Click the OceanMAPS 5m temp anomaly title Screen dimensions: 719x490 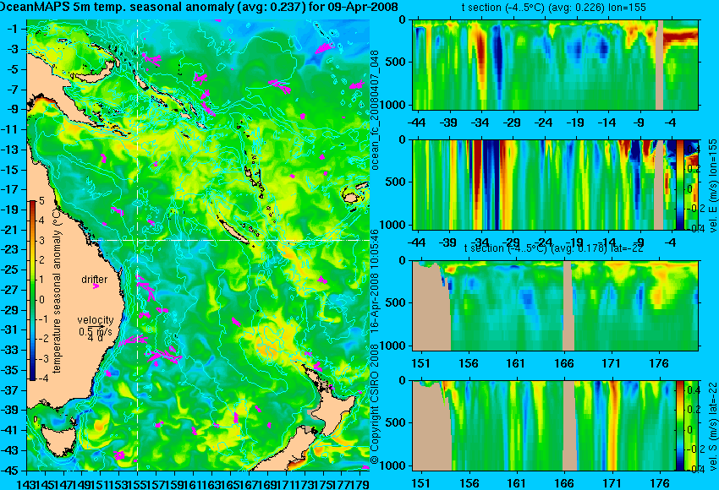pos(199,7)
